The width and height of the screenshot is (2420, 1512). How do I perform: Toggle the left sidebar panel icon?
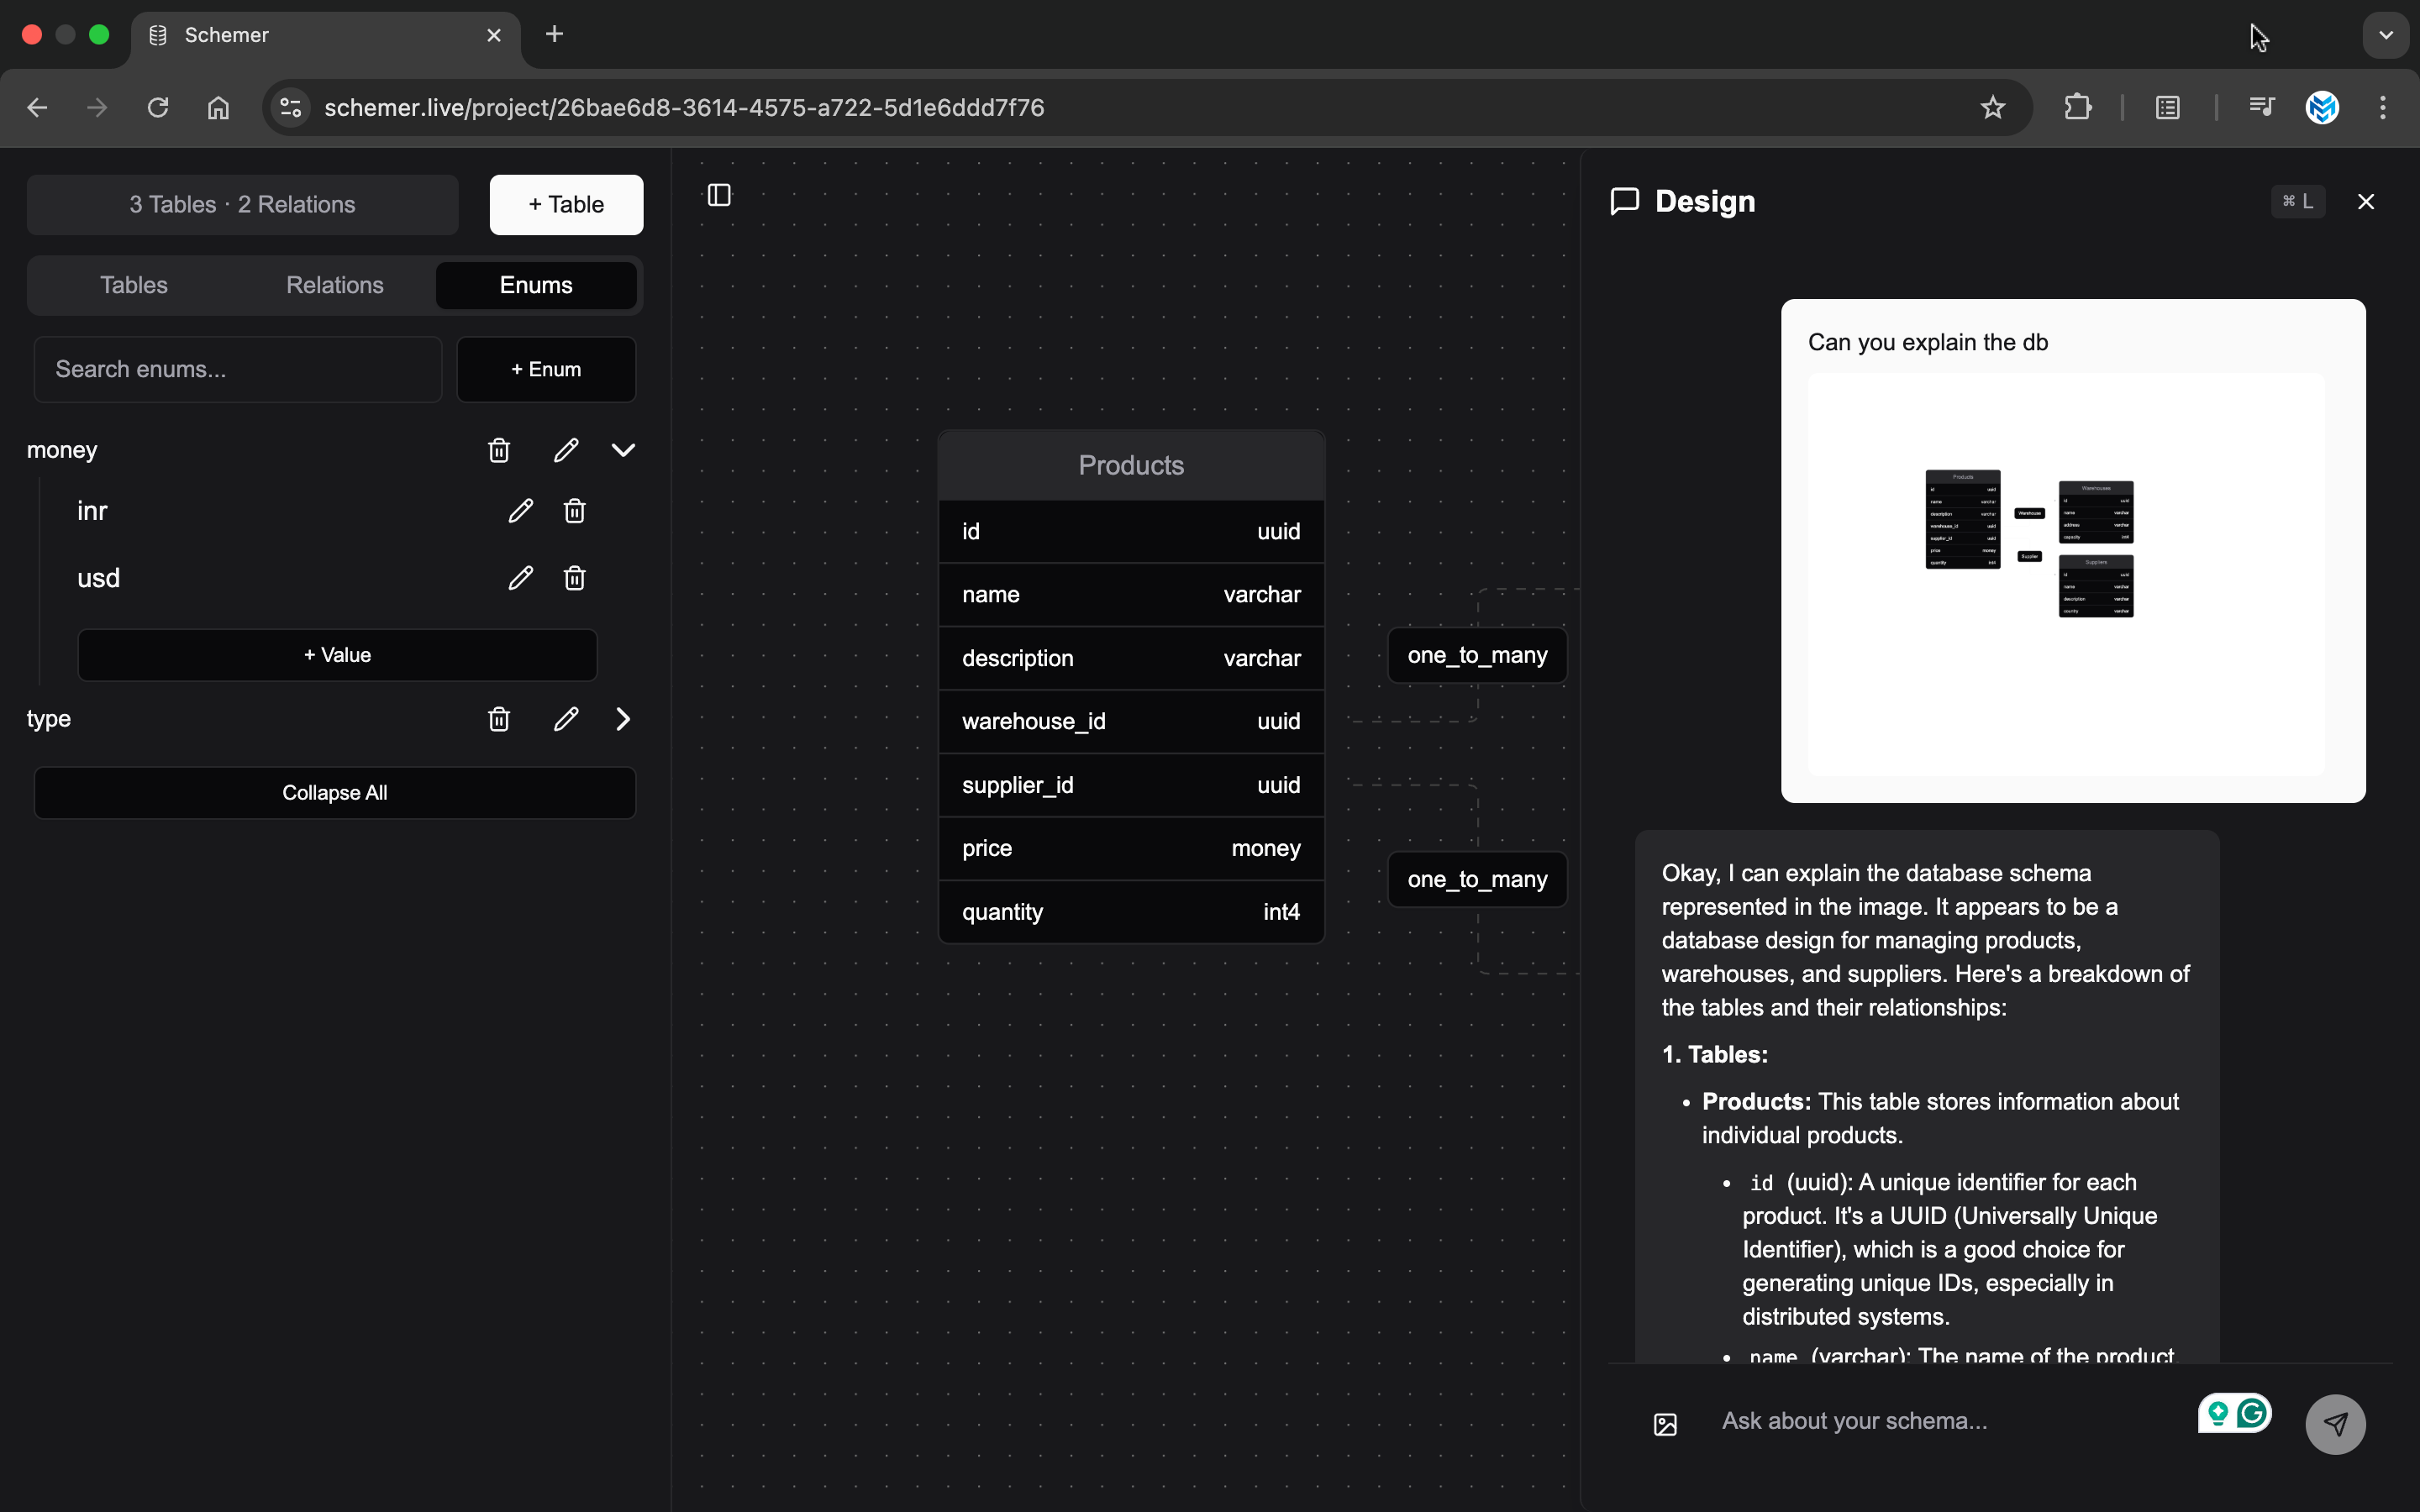tap(719, 195)
